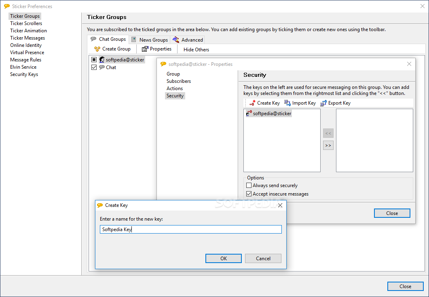The height and width of the screenshot is (297, 429).
Task: Click the Properties toolbar icon
Action: [145, 49]
